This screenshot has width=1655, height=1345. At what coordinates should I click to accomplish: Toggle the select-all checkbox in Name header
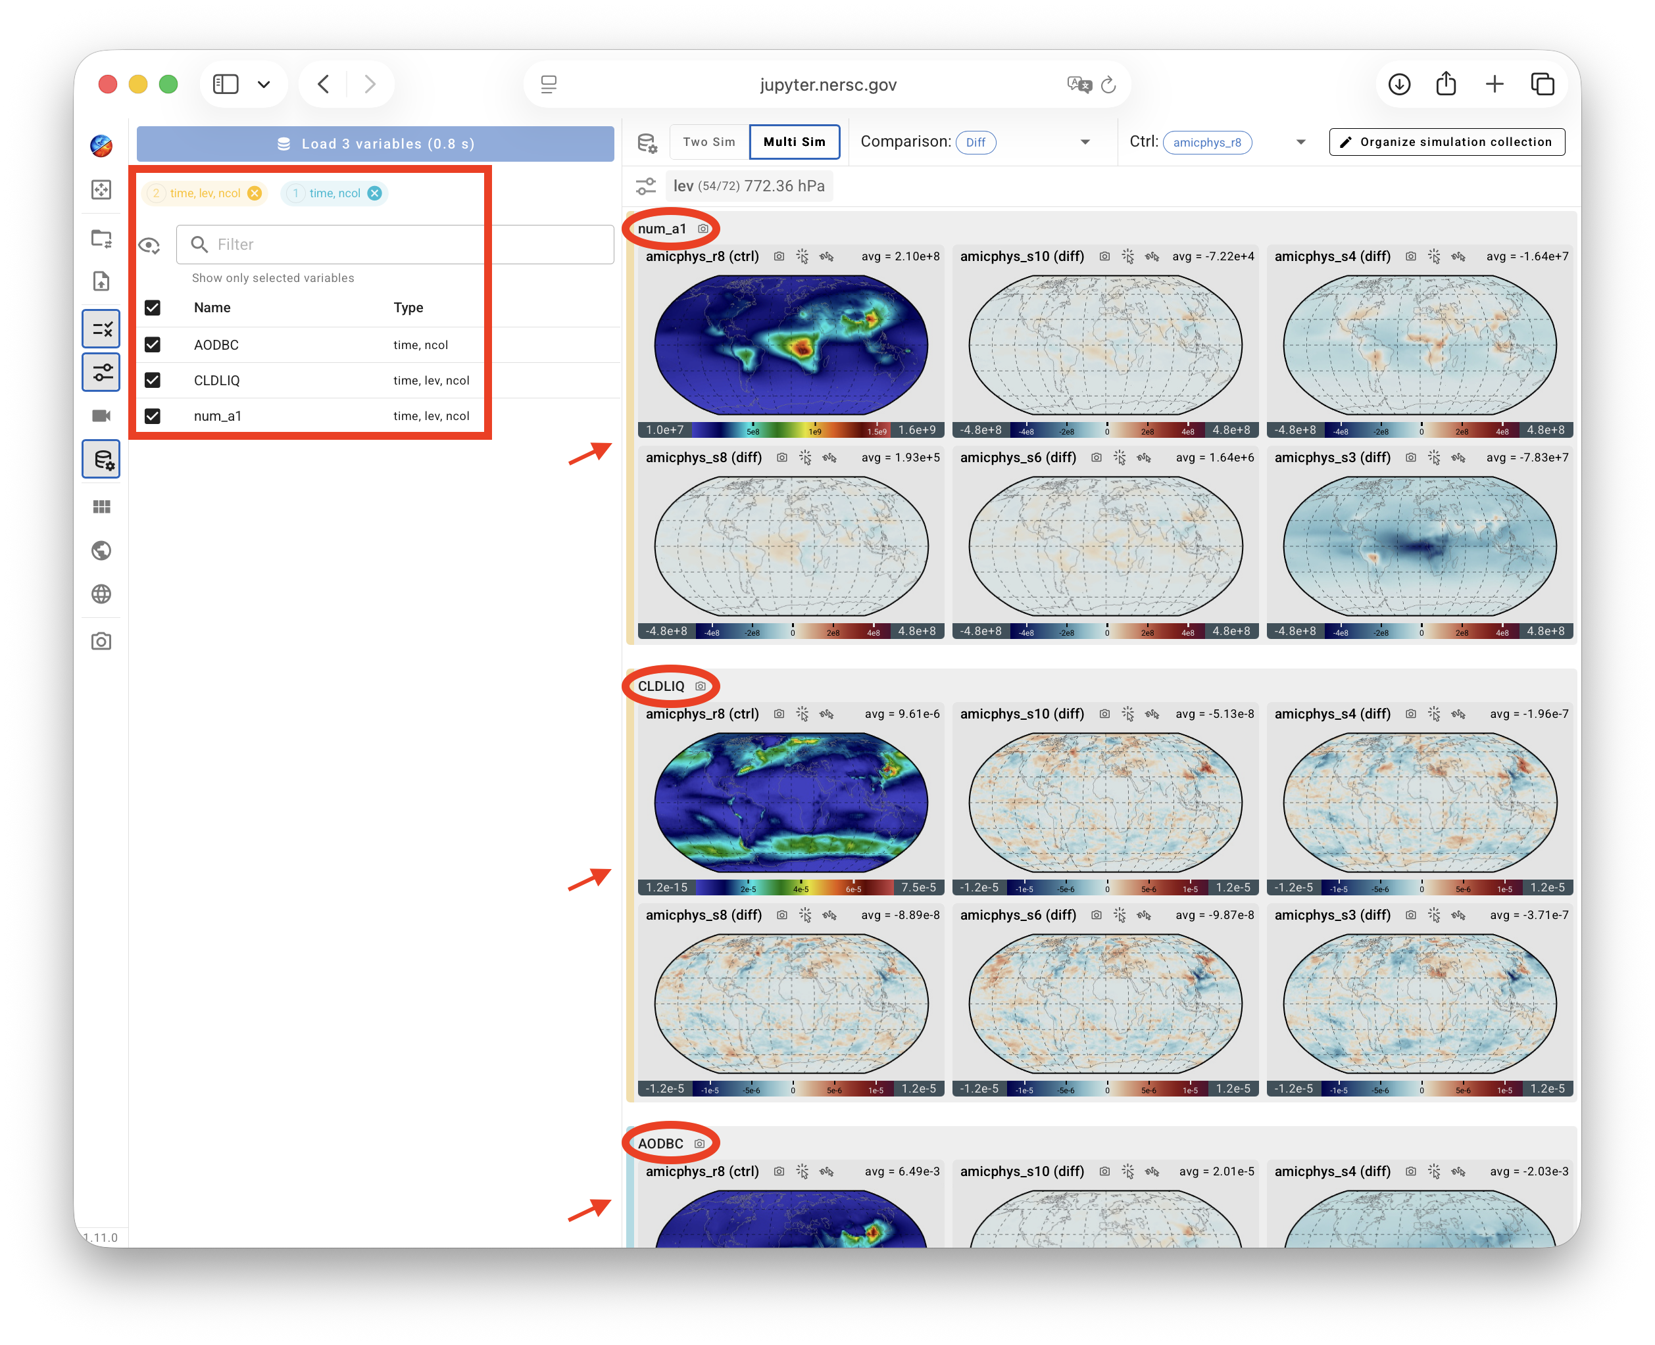[x=153, y=308]
